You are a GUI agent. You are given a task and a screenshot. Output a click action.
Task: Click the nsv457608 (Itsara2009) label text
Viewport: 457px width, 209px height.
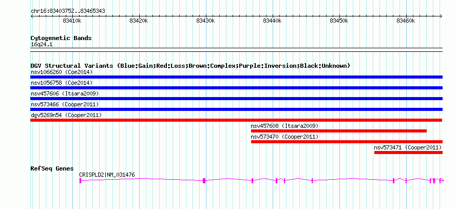285,126
